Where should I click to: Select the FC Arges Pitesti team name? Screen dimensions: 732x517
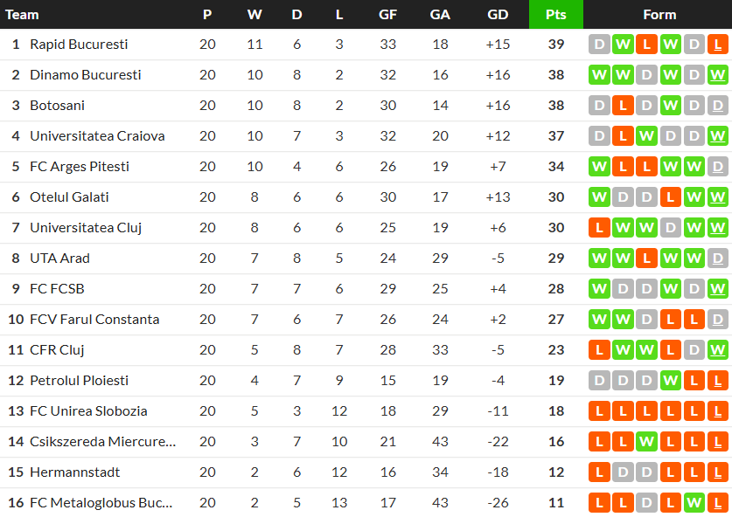pos(80,167)
